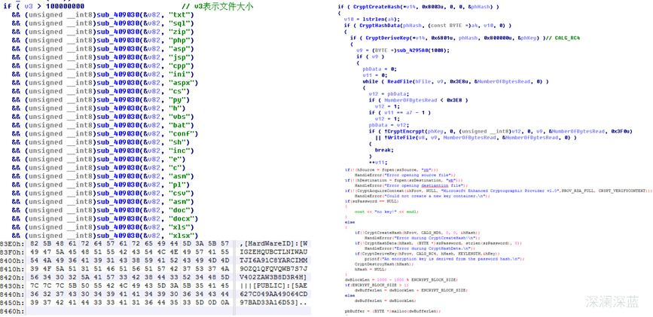Select the "conf" extension string

point(183,134)
